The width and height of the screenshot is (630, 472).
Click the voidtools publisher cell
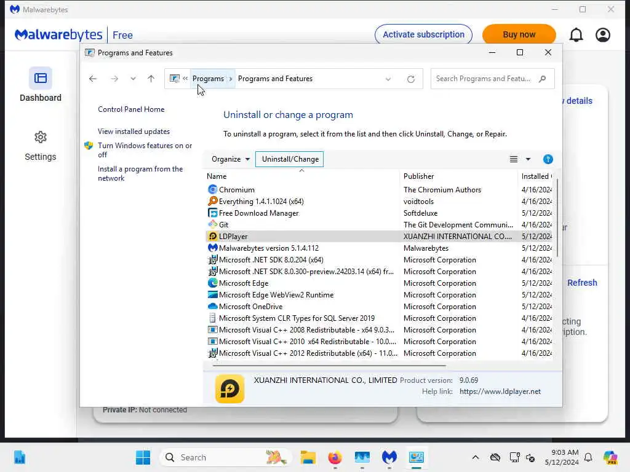click(418, 201)
